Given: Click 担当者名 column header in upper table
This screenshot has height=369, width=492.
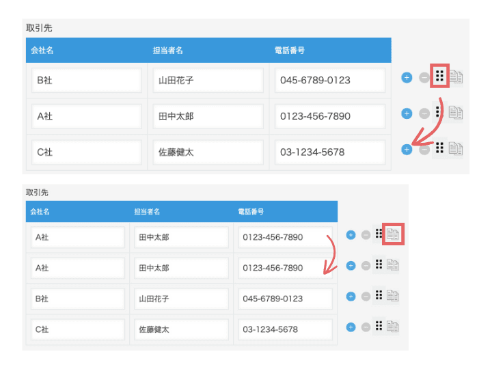Looking at the screenshot, I should click(x=168, y=50).
